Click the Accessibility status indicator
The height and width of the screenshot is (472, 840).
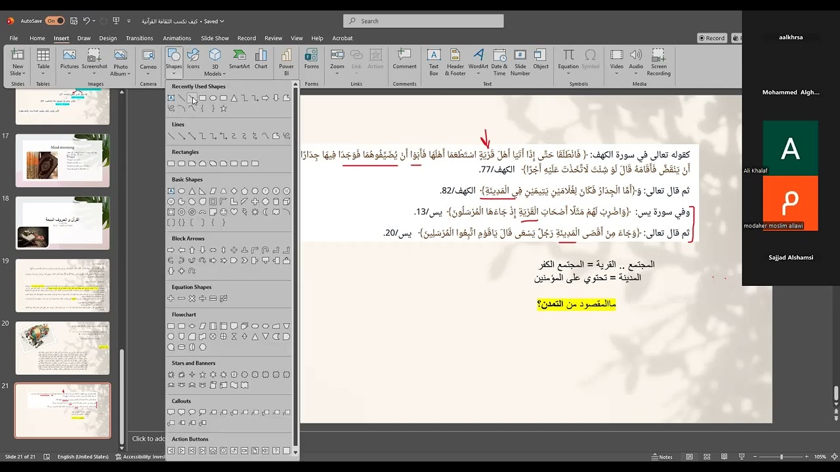tap(140, 457)
